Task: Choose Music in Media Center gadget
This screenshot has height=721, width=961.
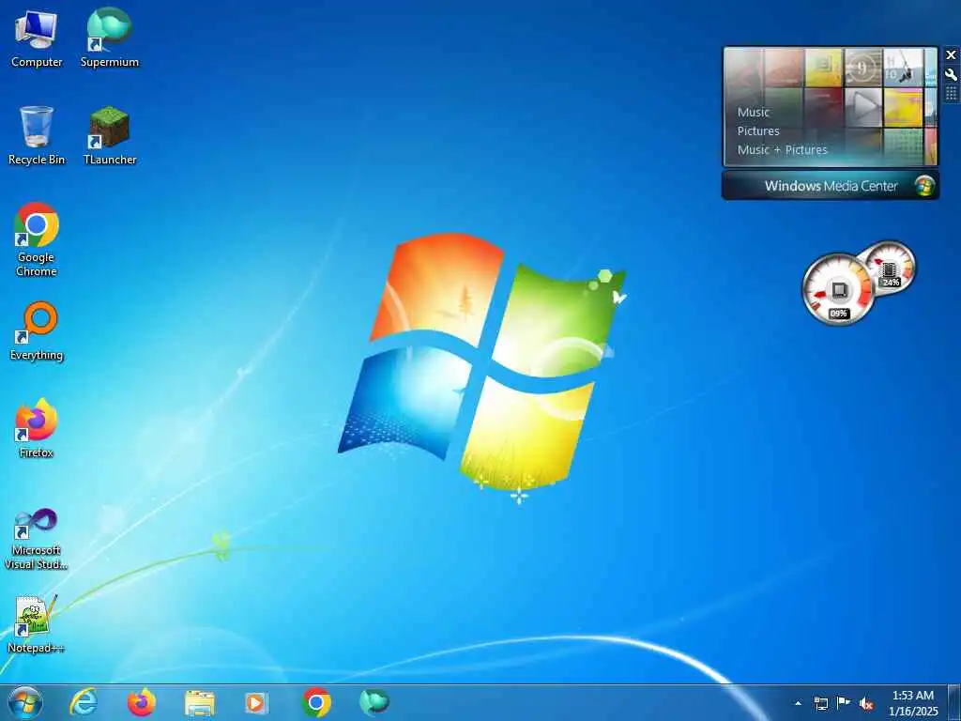Action: click(754, 113)
